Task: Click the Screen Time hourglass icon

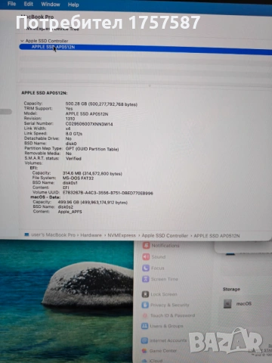Action: point(146,279)
